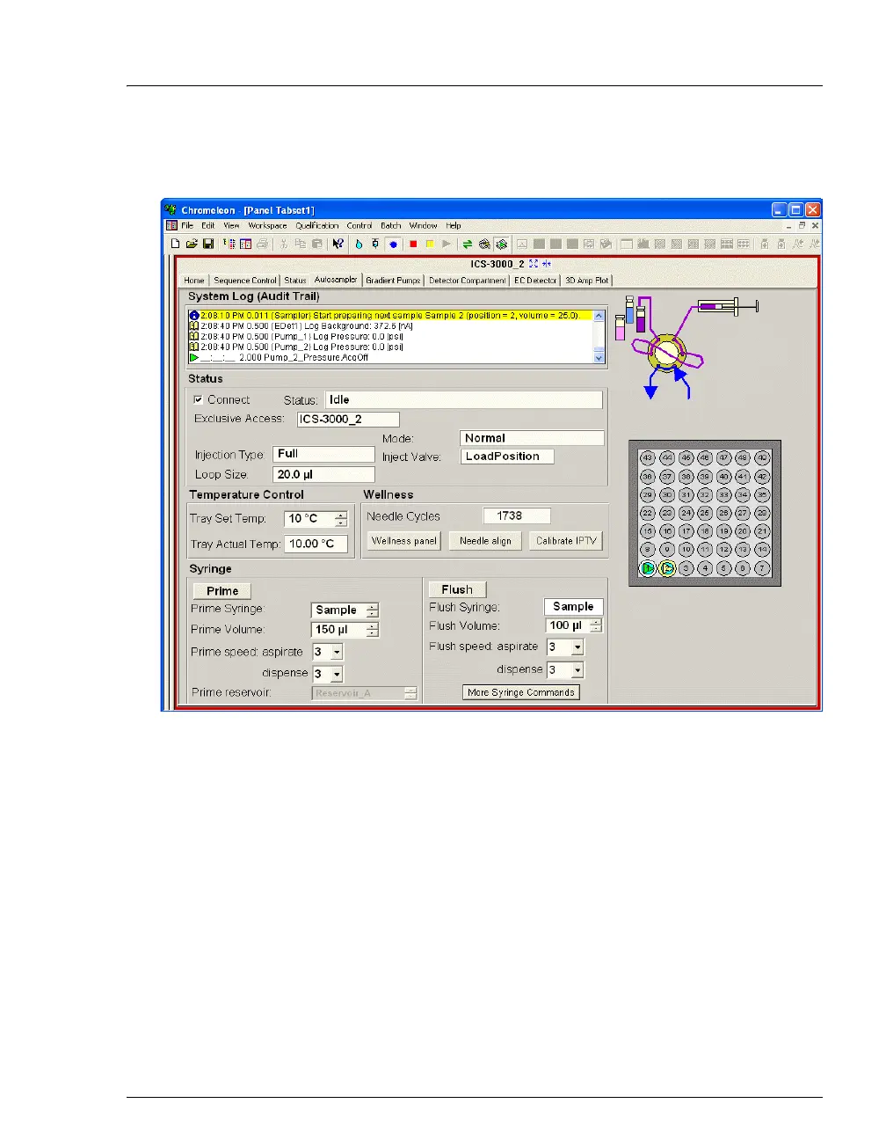Switch to the Gradient Pumps tab
This screenshot has width=886, height=1140.
coord(393,281)
